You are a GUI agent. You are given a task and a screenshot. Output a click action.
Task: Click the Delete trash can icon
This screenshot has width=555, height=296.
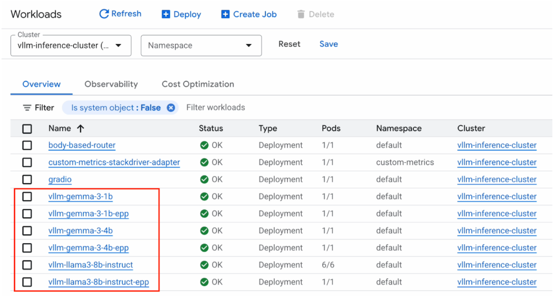(301, 14)
